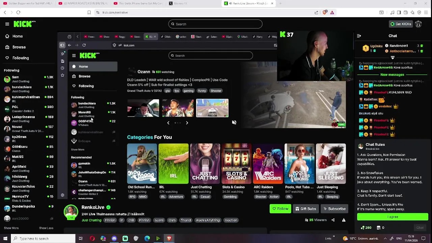Share the stream using the share icon

click(x=333, y=220)
